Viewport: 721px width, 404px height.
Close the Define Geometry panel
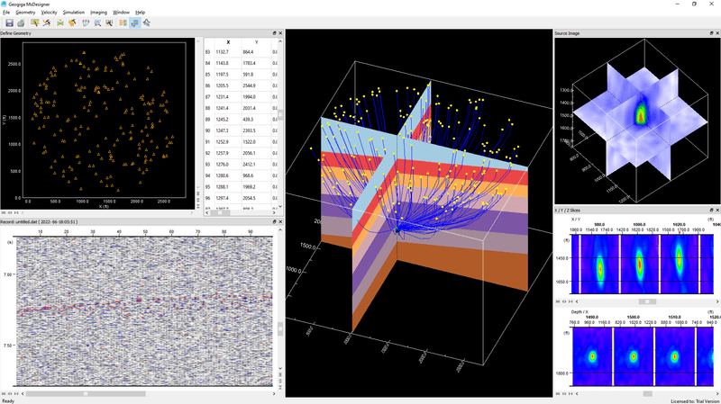coord(280,33)
